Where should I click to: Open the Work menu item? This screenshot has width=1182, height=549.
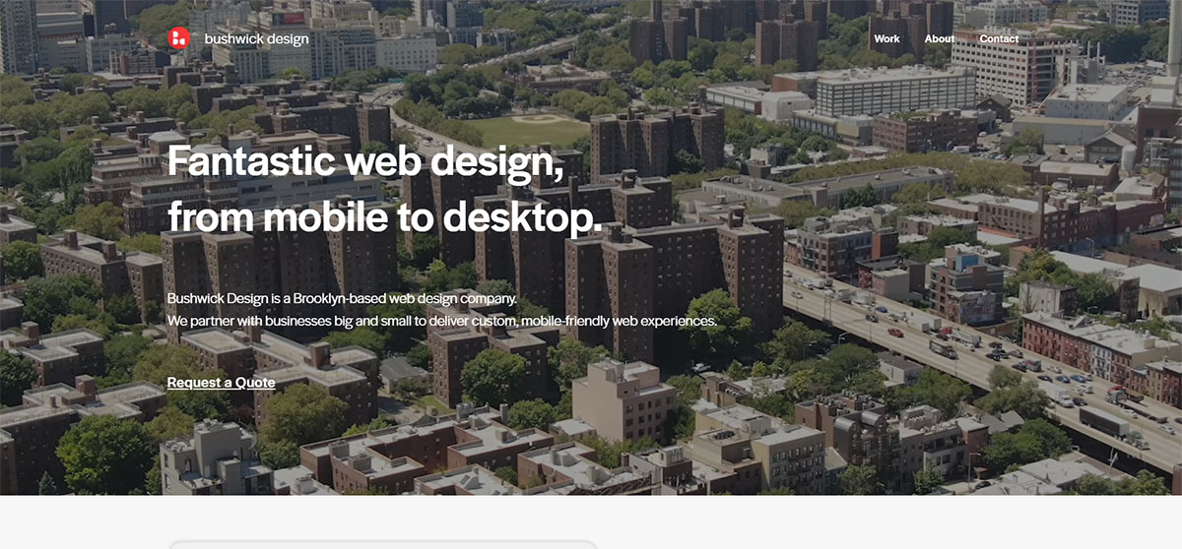click(x=886, y=39)
